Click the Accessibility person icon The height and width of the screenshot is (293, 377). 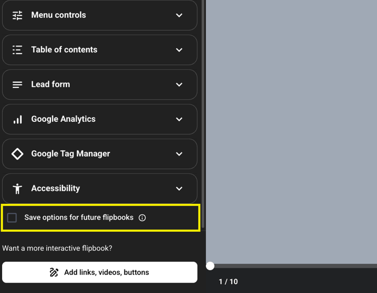click(x=18, y=189)
